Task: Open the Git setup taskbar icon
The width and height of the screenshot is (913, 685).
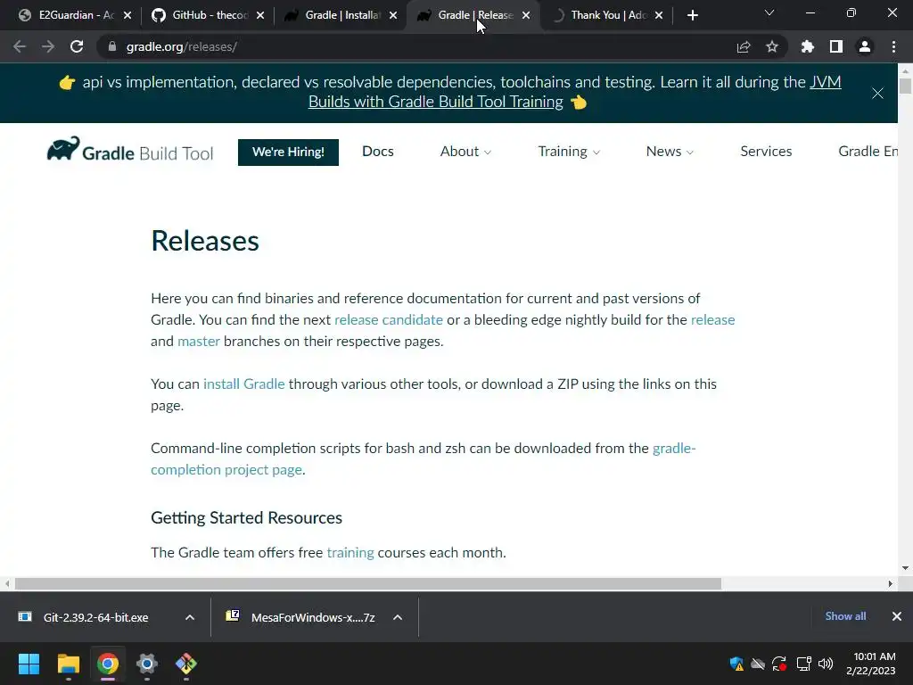Action: point(186,664)
